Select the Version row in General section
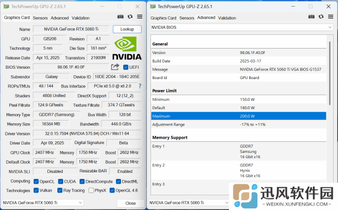338x210 pixels. [239, 52]
